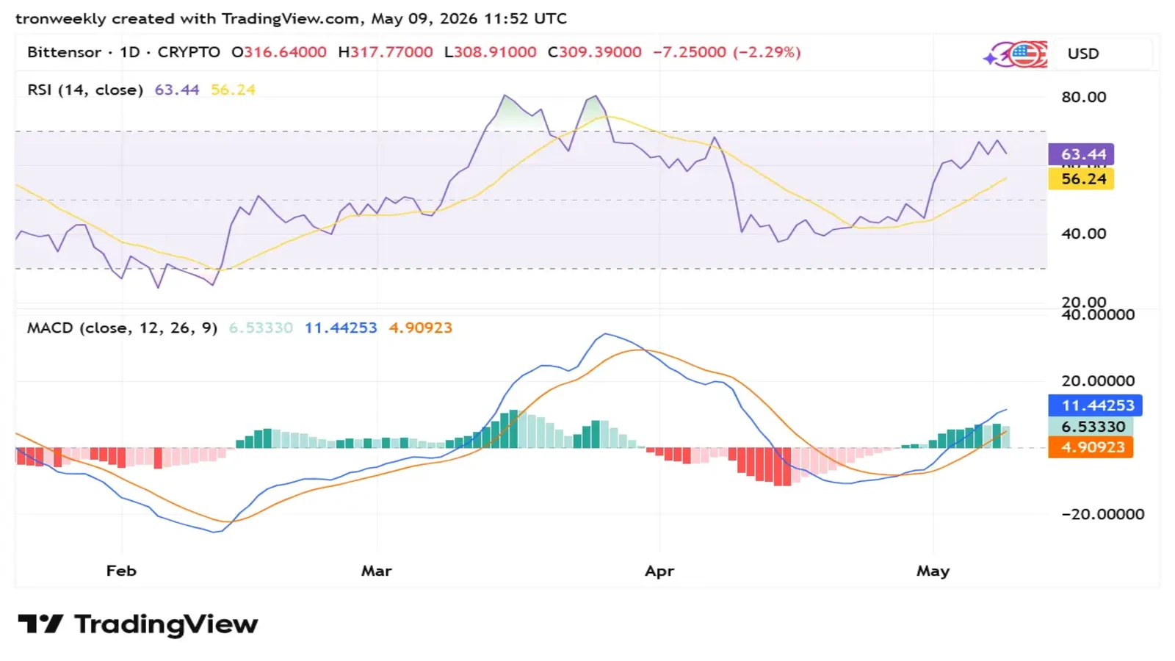Click the May label on time axis

click(933, 571)
